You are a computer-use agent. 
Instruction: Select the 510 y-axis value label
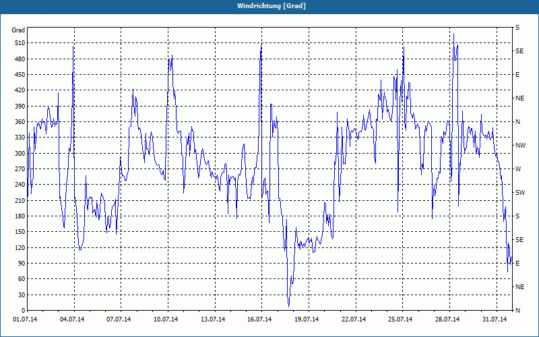click(20, 43)
